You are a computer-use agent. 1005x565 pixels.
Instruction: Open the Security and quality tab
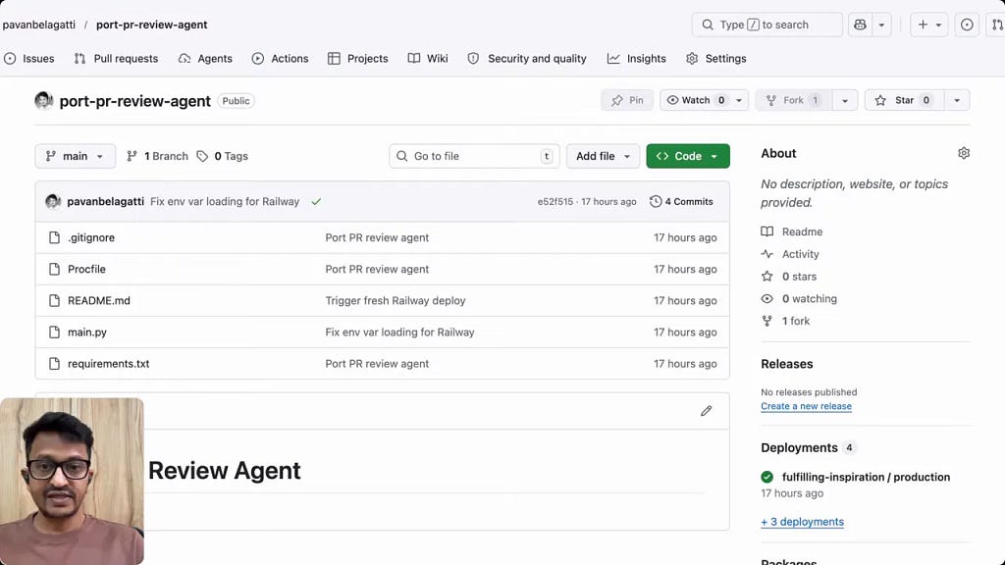click(x=527, y=58)
